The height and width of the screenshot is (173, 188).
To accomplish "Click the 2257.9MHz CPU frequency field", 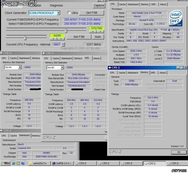I will pyautogui.click(x=93, y=44).
